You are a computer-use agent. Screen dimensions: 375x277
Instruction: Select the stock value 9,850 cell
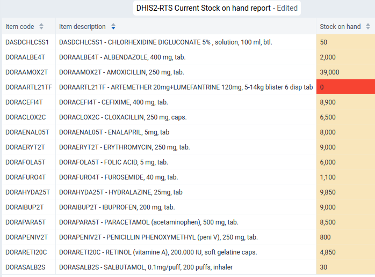pos(345,192)
